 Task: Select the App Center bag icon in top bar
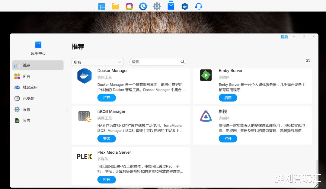tap(171, 6)
